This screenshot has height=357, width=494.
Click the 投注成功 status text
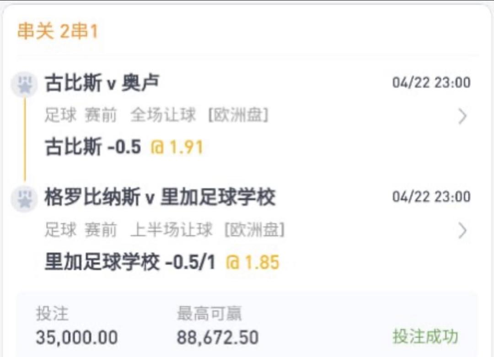tap(425, 336)
